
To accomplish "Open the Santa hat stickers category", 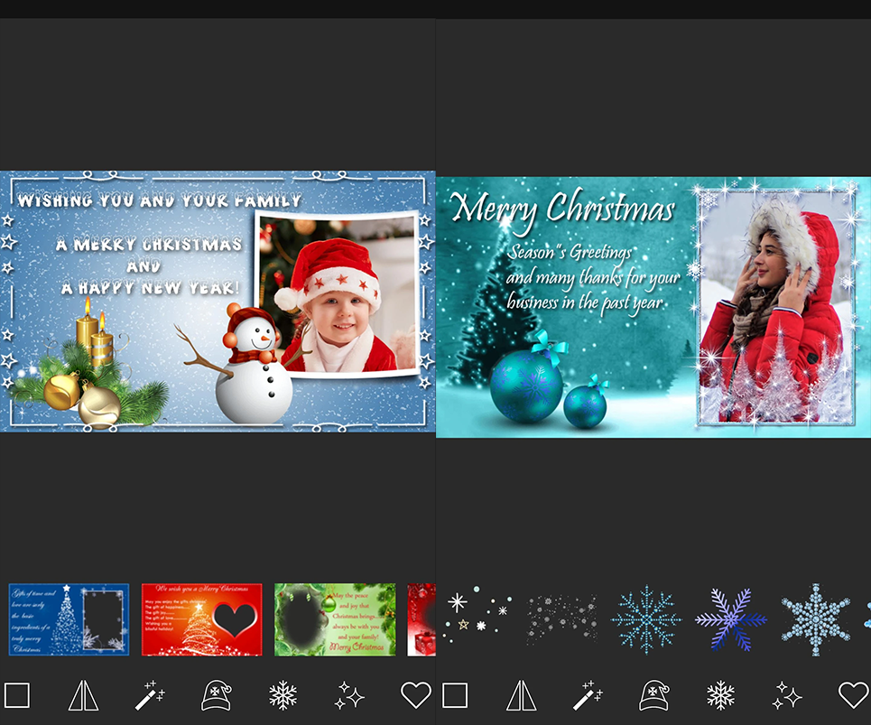I will click(x=216, y=694).
